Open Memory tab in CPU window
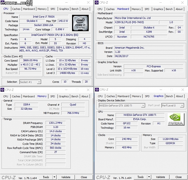Viewport: 188px width, 180px height. coord(42,9)
